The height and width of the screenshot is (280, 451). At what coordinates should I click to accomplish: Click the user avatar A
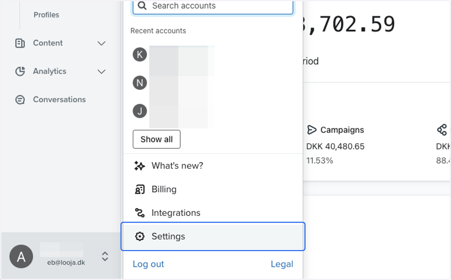[21, 257]
